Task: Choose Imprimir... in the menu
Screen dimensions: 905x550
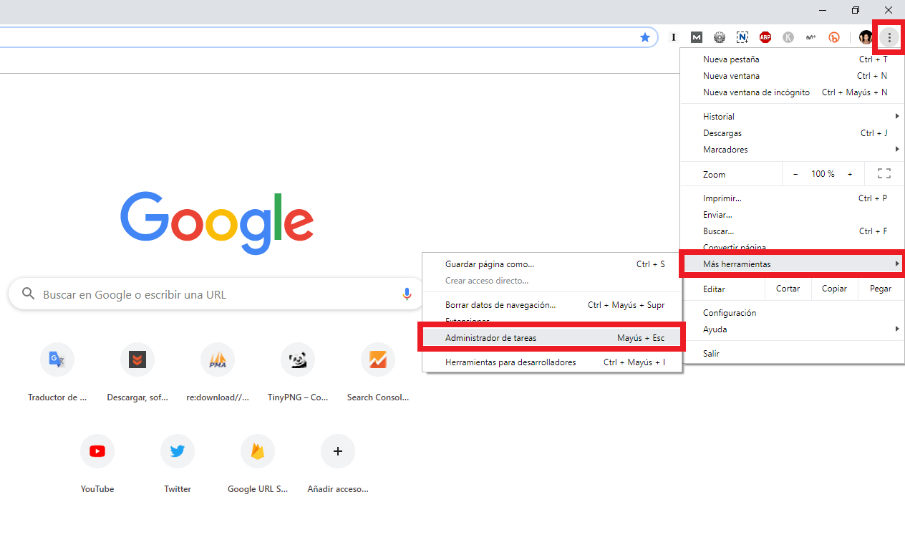Action: point(791,198)
